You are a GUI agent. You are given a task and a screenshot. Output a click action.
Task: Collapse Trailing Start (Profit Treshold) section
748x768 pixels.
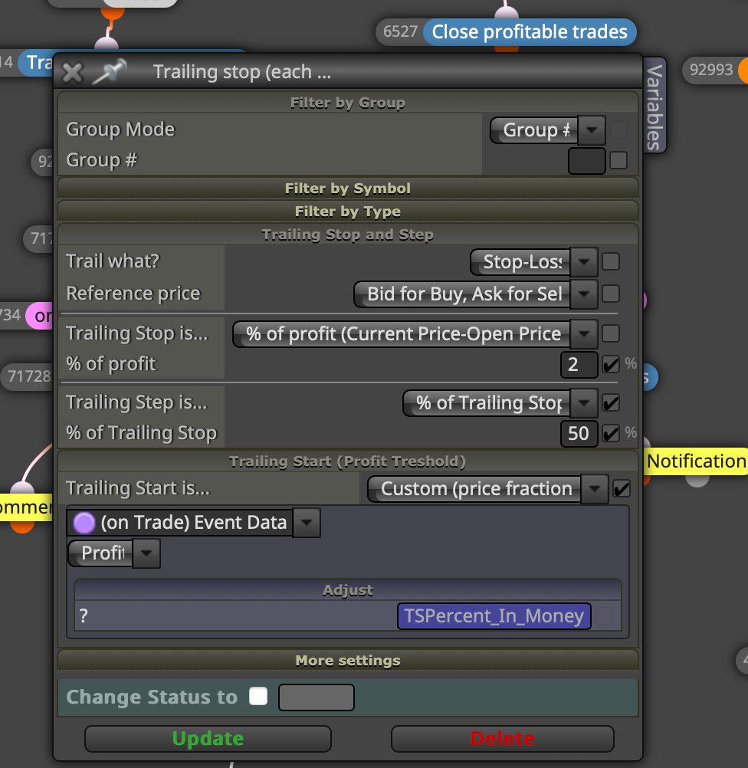(x=347, y=461)
